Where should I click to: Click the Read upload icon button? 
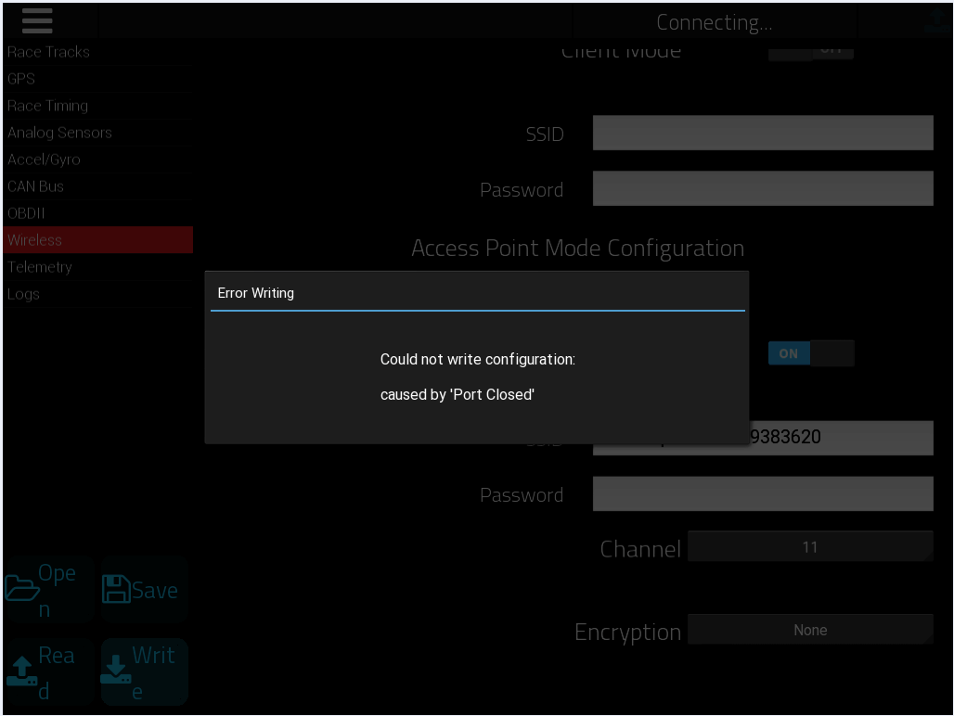coord(48,671)
